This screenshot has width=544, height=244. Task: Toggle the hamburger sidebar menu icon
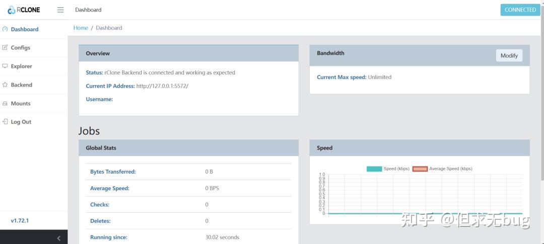coord(60,10)
